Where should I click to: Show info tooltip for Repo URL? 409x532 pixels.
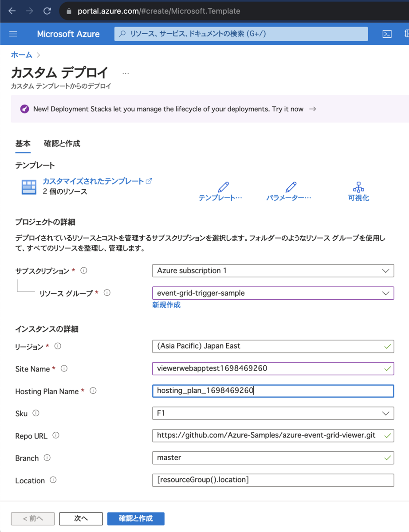coord(55,436)
